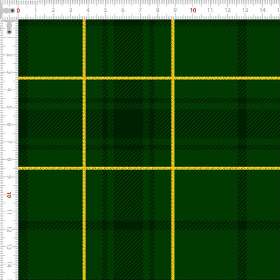Click the red 0 on the top ruler
This screenshot has height=280, width=280.
click(x=18, y=11)
